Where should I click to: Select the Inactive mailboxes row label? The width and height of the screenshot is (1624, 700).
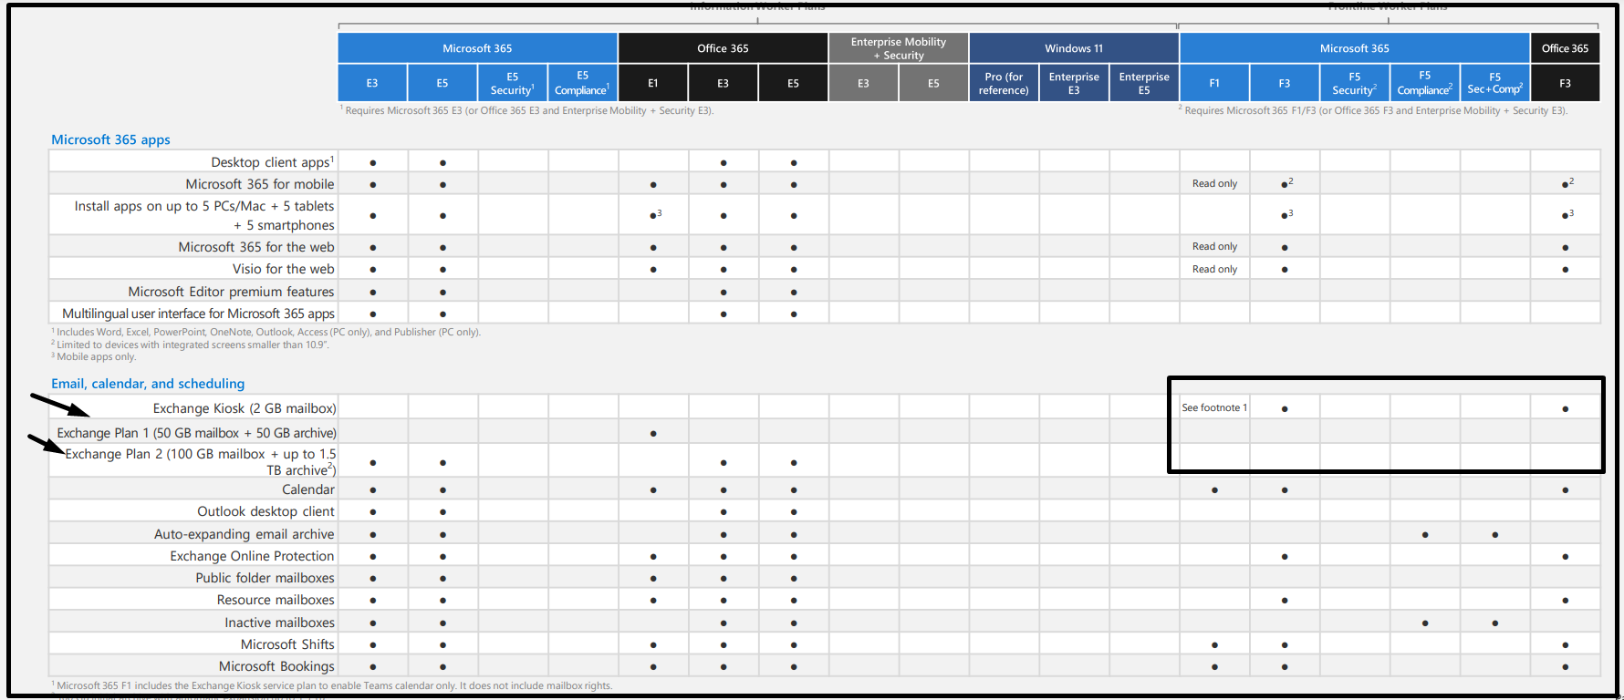tap(280, 623)
